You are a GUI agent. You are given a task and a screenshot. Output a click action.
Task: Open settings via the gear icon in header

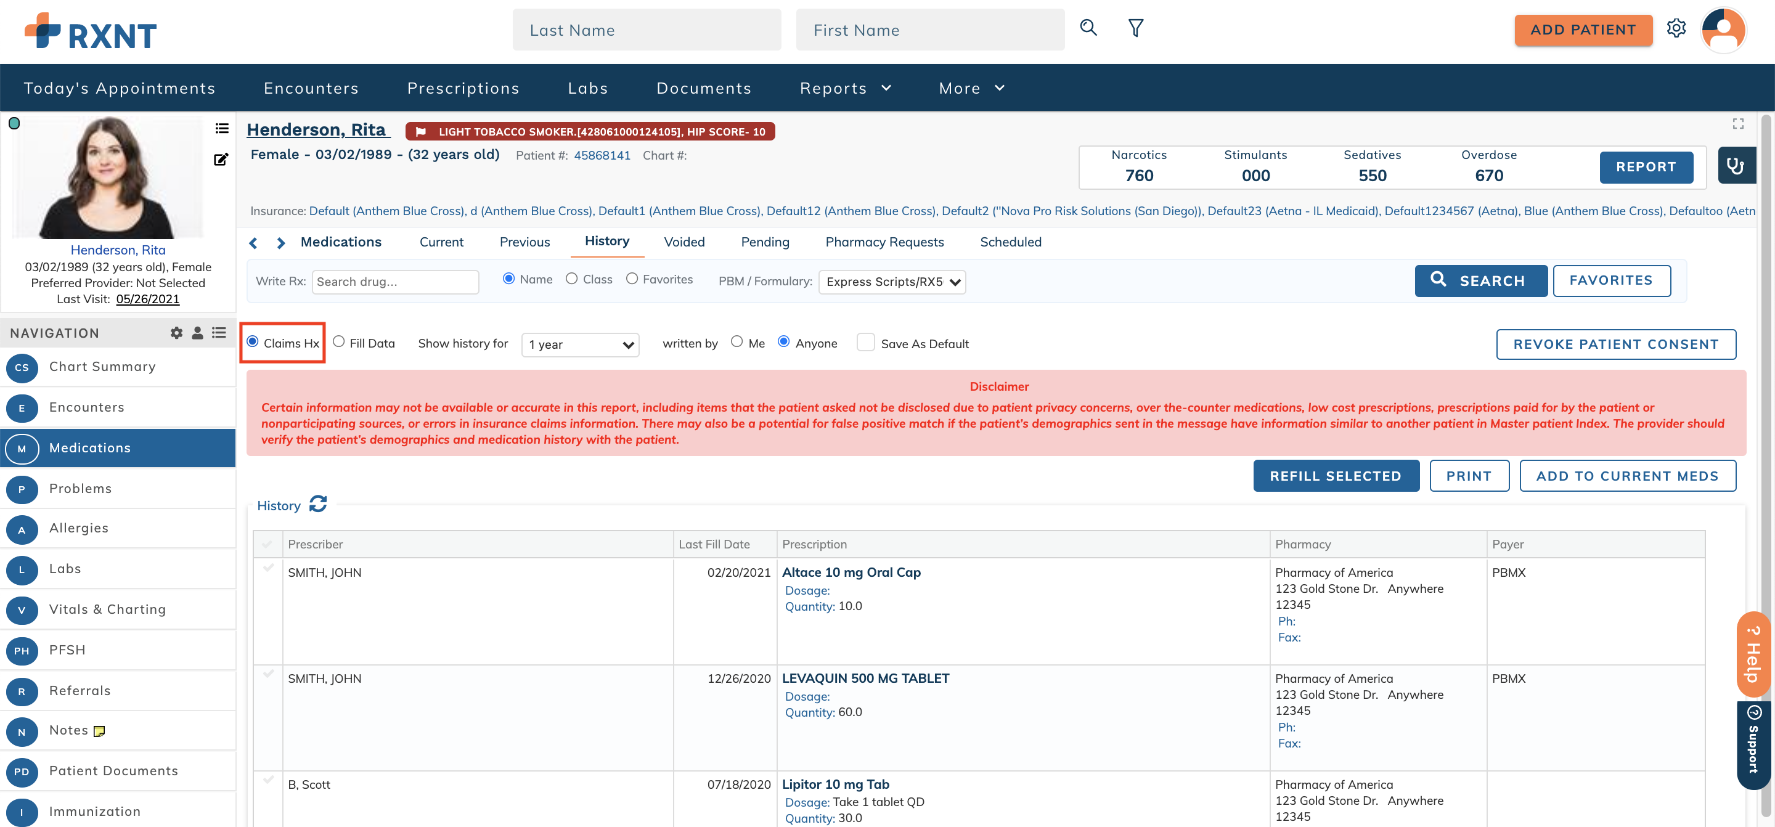1676,28
